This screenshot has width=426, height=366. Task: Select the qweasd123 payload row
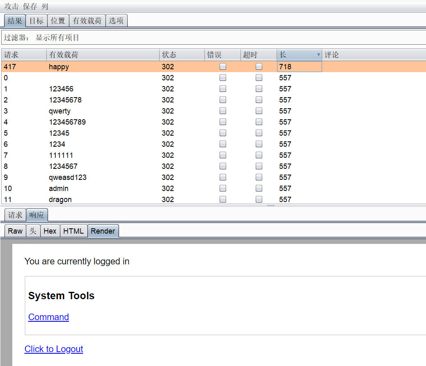click(213, 177)
